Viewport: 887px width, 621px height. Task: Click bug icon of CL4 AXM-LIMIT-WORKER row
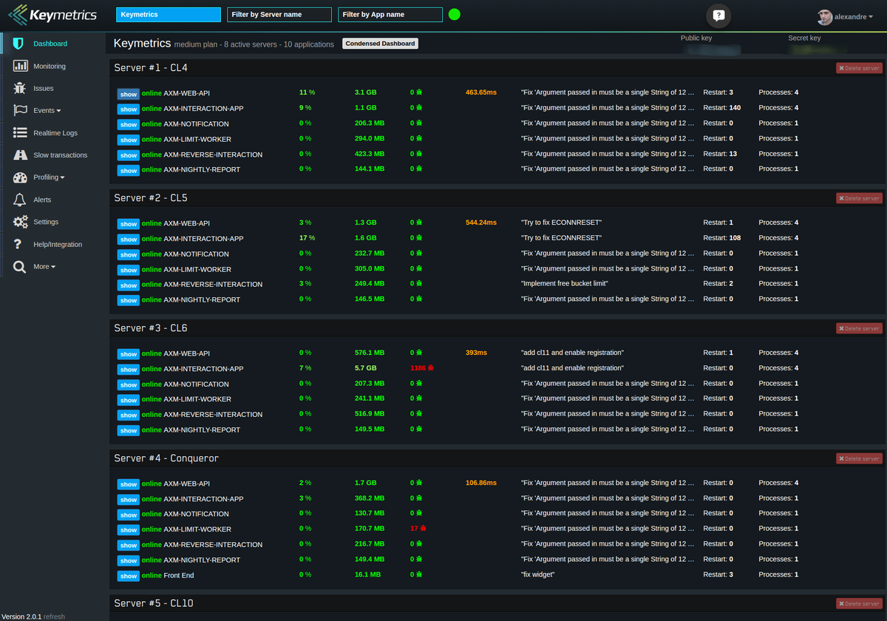tap(418, 138)
